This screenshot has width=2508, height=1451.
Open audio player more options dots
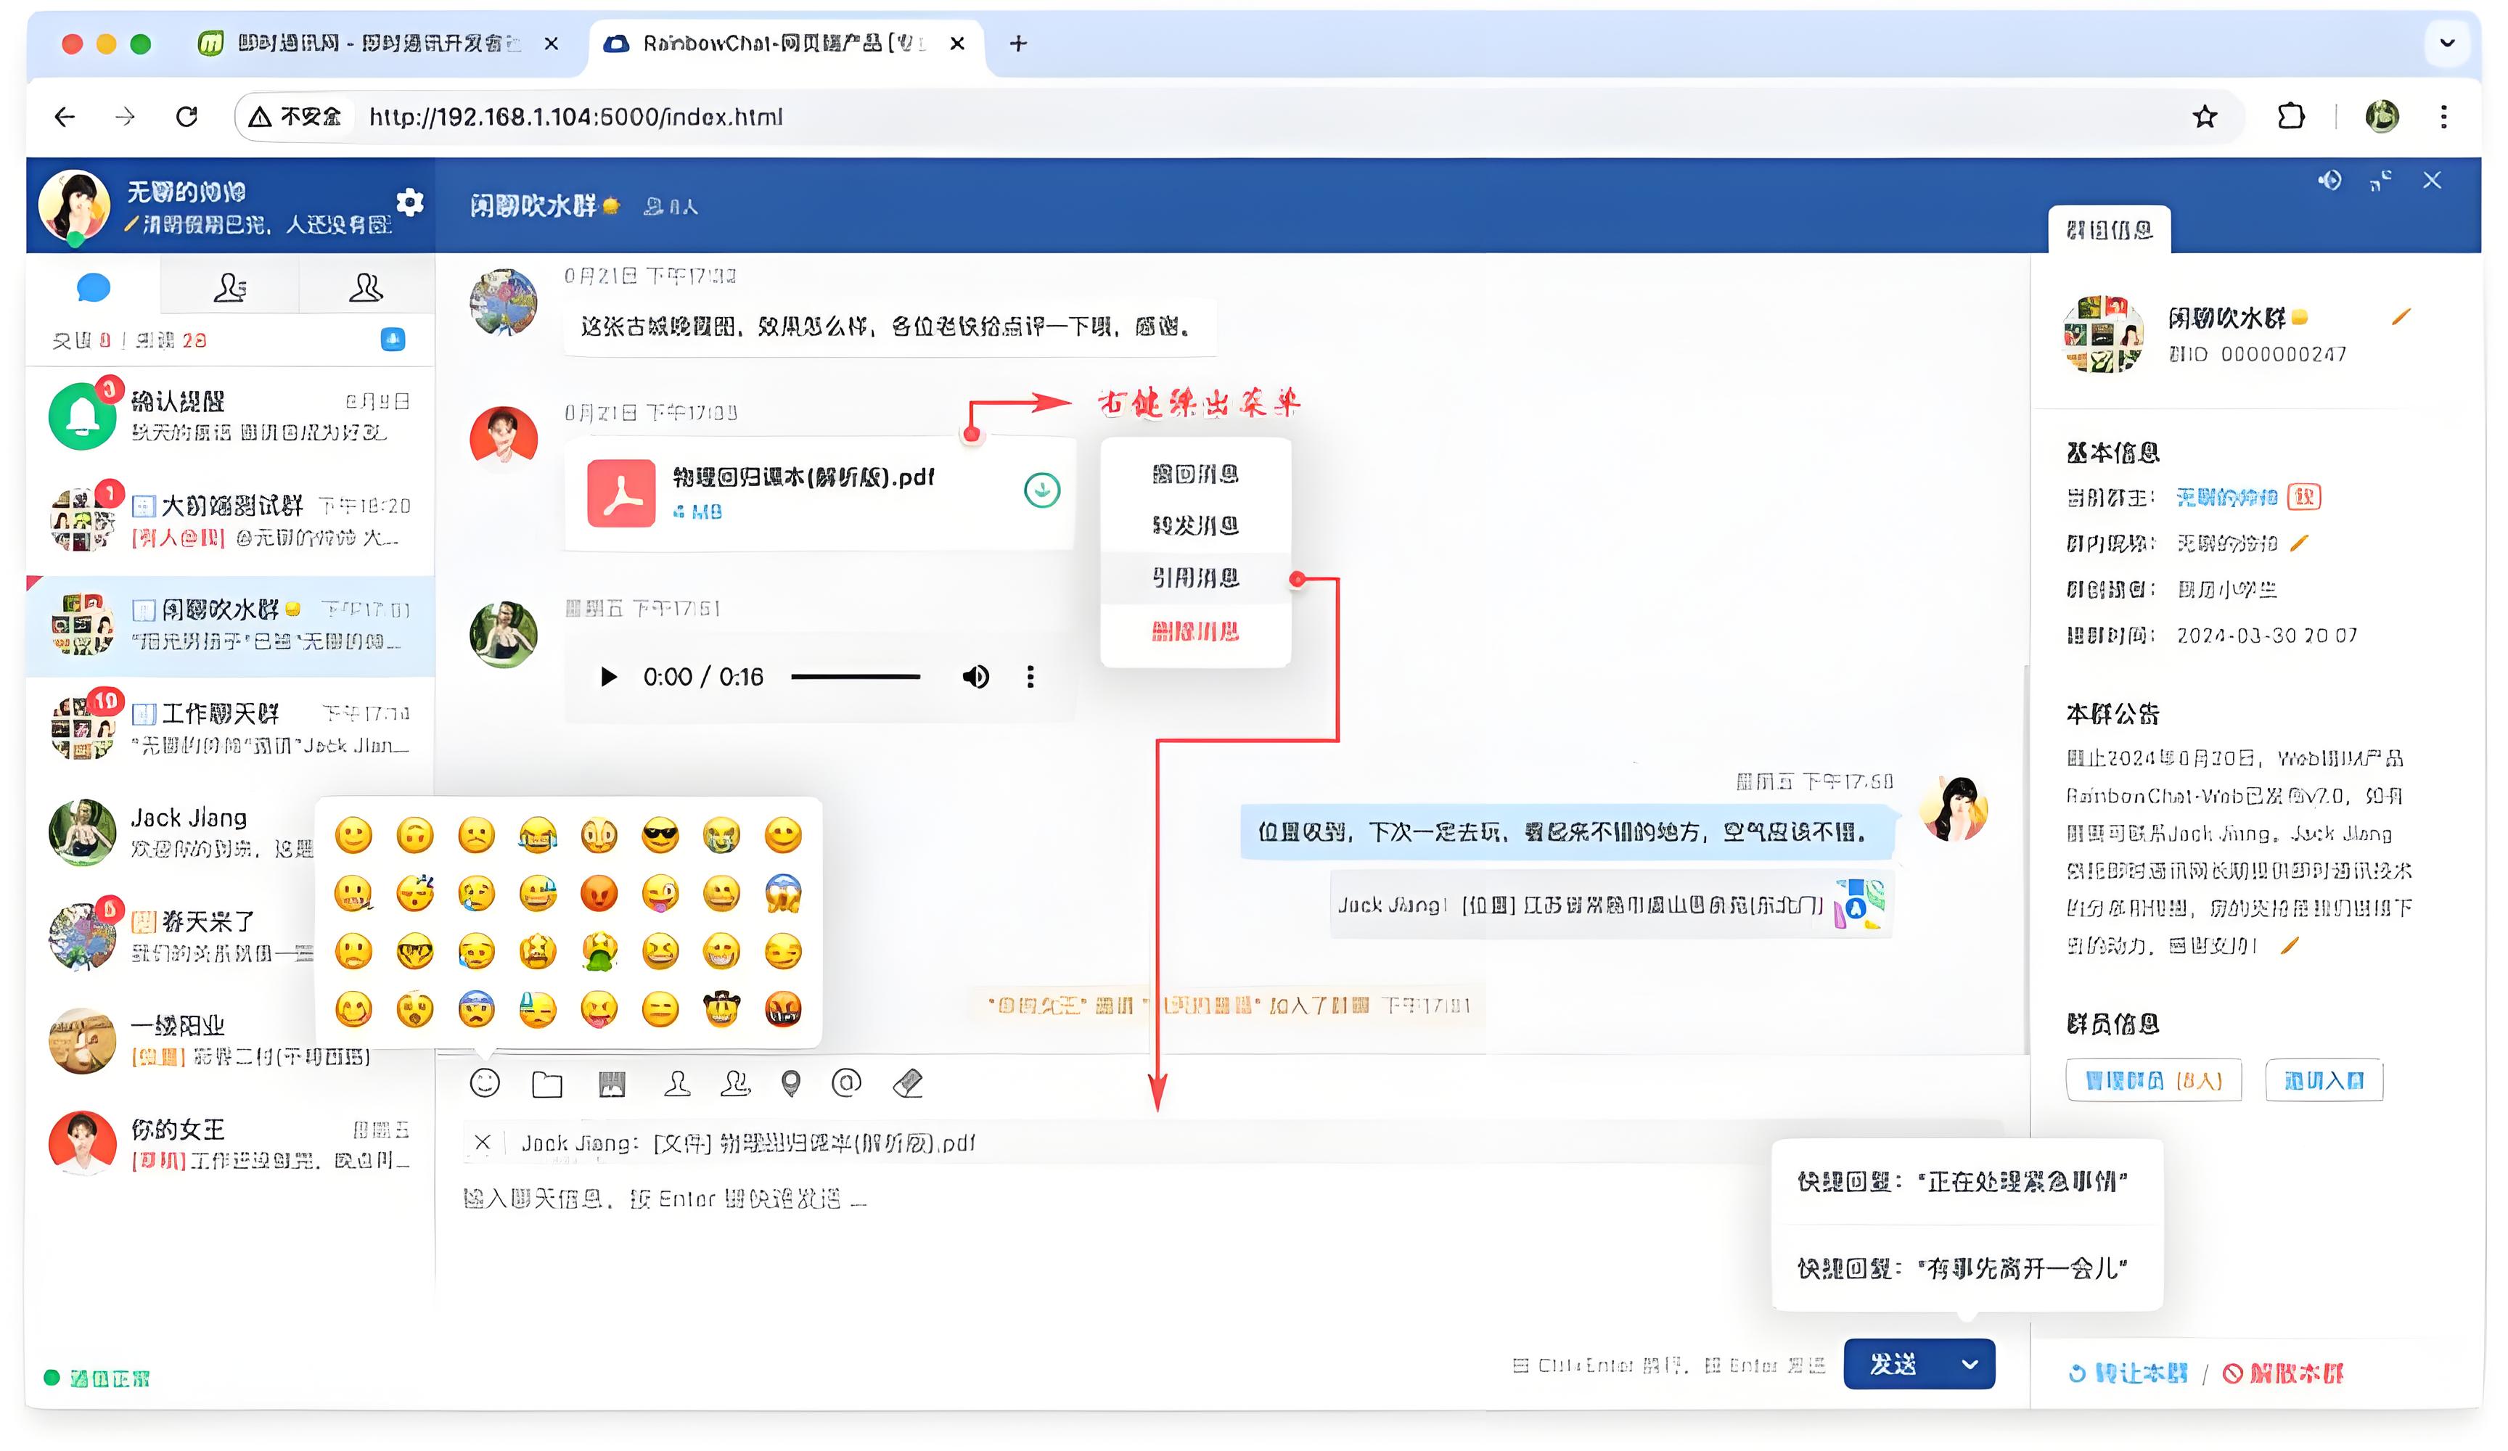pyautogui.click(x=1030, y=677)
